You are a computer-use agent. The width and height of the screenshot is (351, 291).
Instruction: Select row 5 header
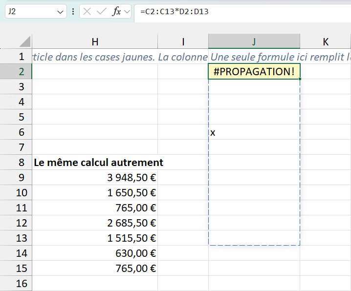(16, 117)
